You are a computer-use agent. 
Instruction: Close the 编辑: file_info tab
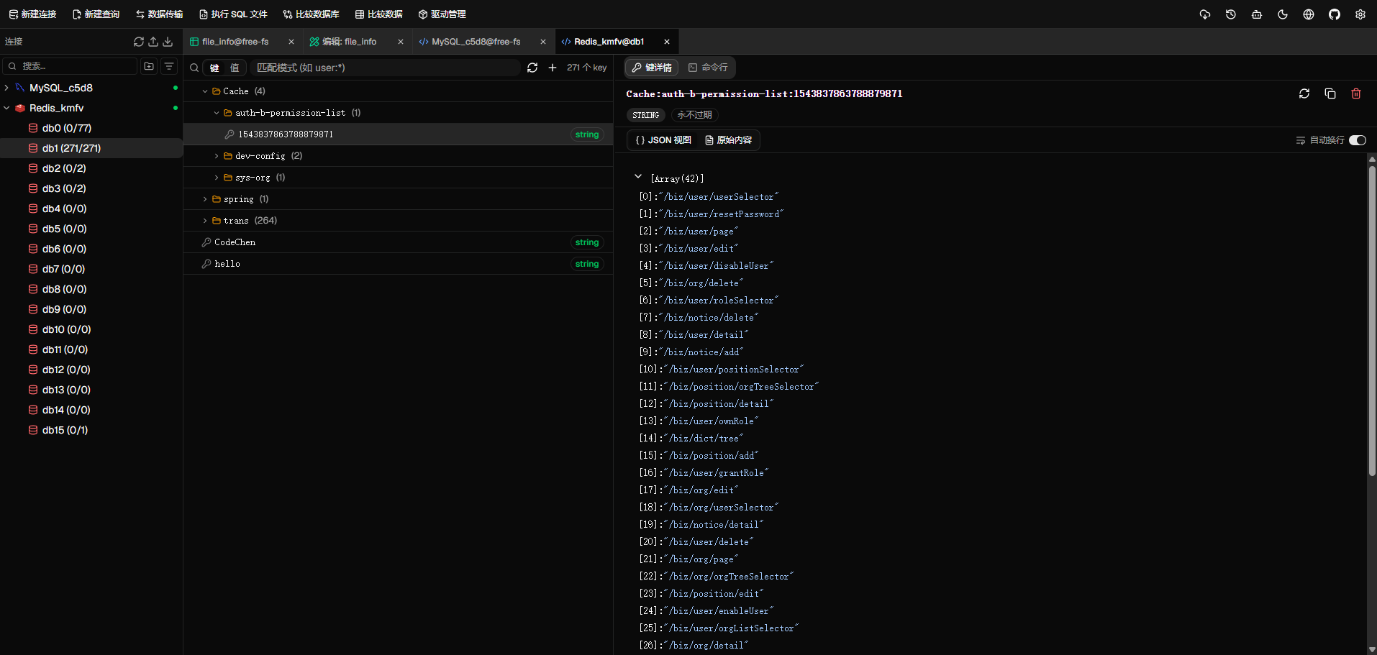point(401,42)
